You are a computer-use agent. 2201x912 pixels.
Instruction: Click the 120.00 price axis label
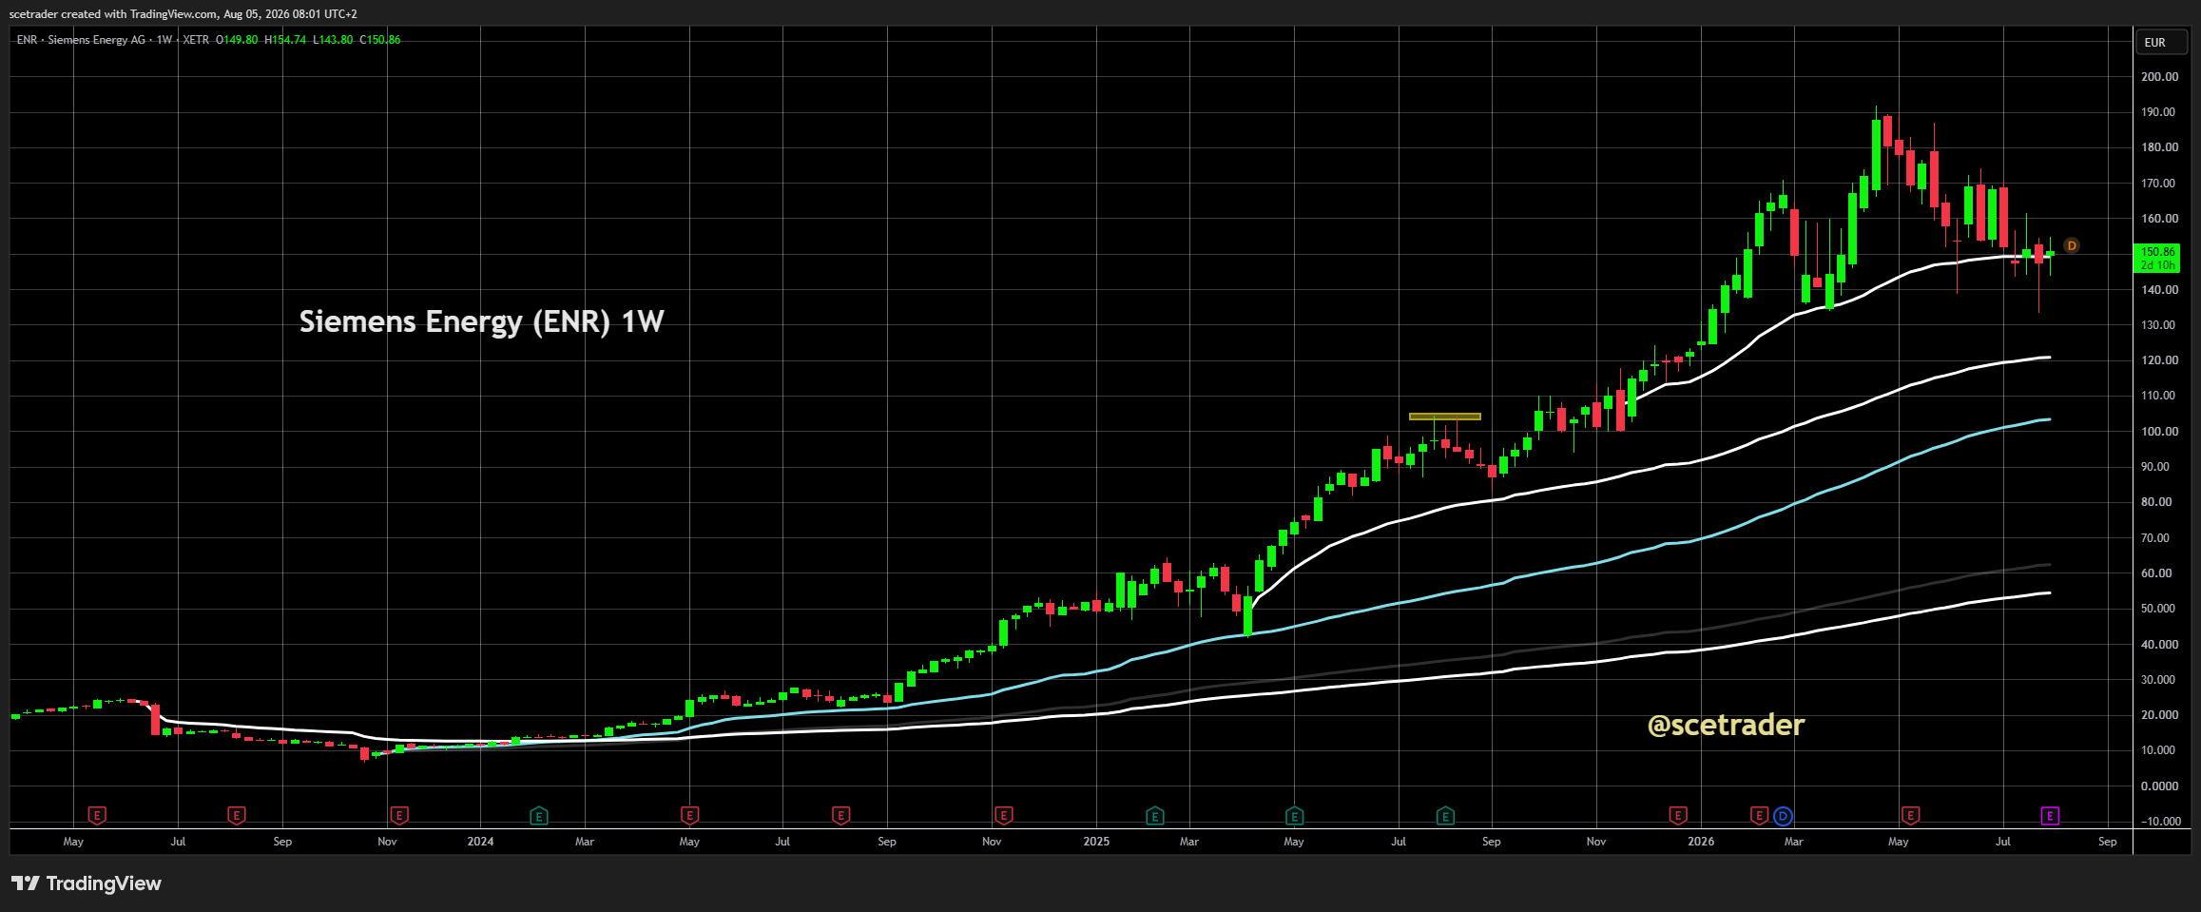point(2159,360)
